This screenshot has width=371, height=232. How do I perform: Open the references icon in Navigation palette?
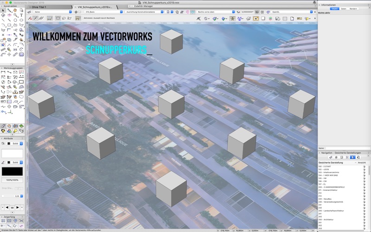pos(358,157)
